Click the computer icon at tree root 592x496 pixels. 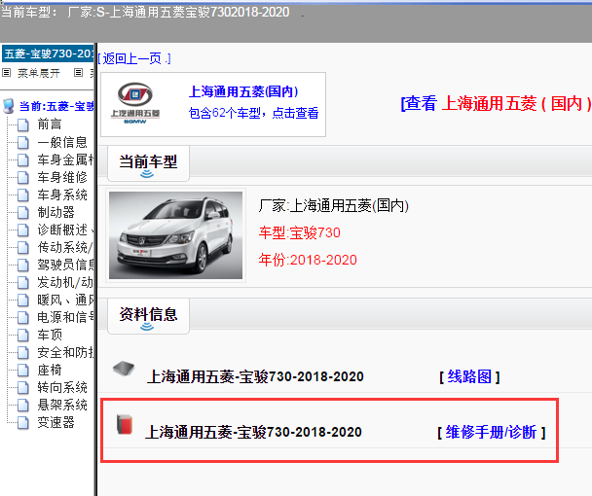pyautogui.click(x=9, y=106)
